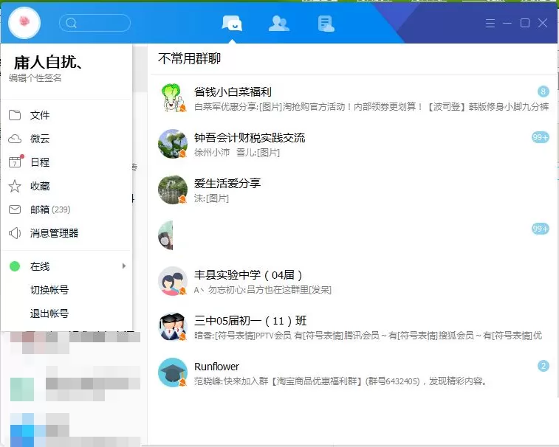The height and width of the screenshot is (447, 559).
Task: Click the preview text 沫:[图片]
Action: pyautogui.click(x=211, y=198)
